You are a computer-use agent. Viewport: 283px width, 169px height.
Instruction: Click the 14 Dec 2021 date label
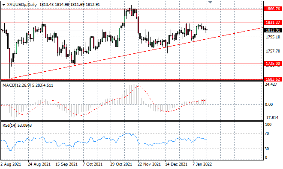[176, 164]
